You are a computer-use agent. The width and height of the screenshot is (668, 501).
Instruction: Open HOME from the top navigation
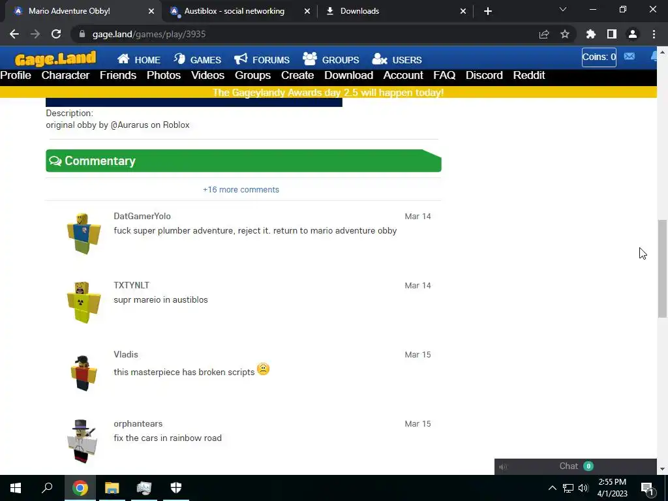point(139,59)
